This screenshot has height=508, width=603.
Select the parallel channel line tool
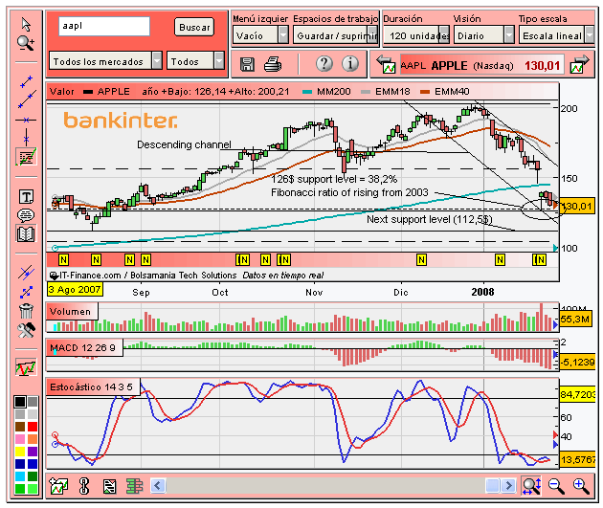click(x=26, y=273)
